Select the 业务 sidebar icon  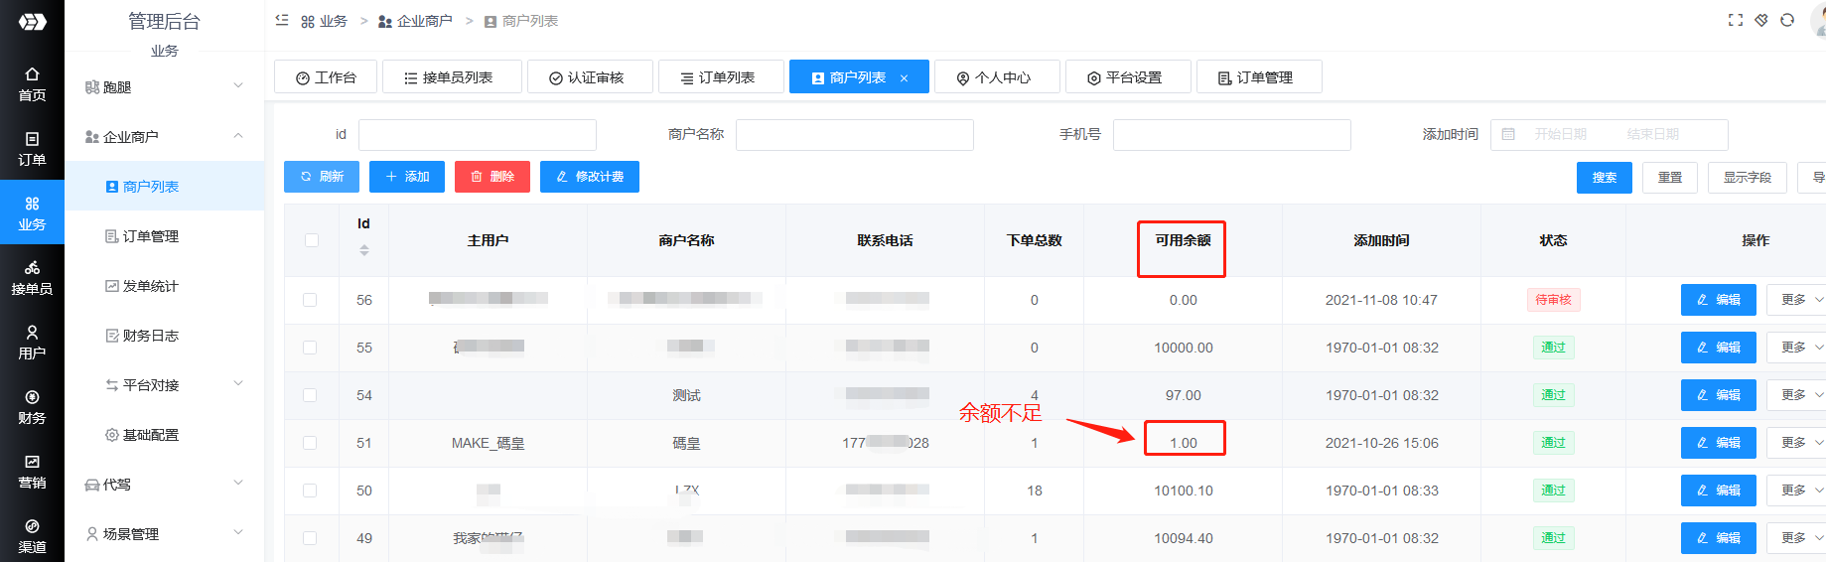coord(32,212)
